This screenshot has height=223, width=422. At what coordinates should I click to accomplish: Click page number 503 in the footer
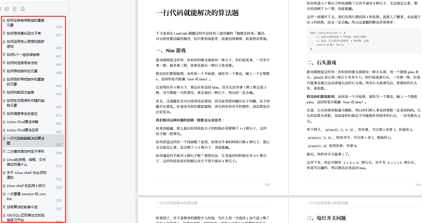pyautogui.click(x=267, y=185)
